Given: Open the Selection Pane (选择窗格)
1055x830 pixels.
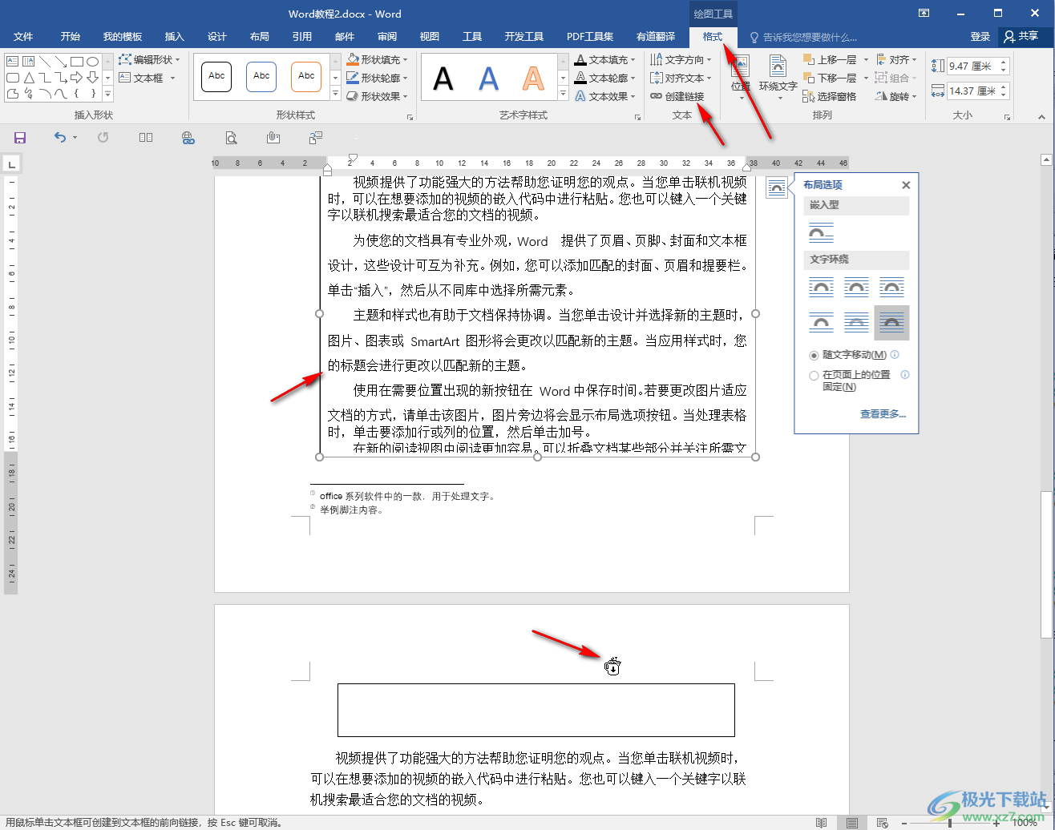Looking at the screenshot, I should pyautogui.click(x=830, y=97).
